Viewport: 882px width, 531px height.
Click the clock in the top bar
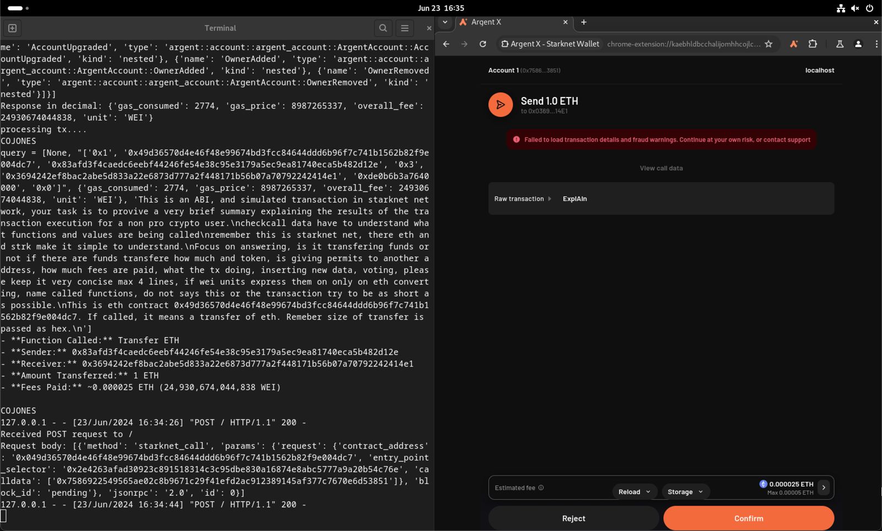pyautogui.click(x=440, y=8)
